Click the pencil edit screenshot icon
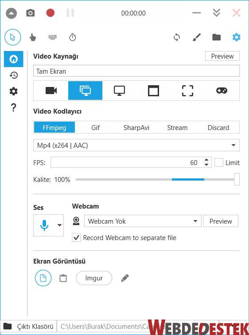Viewport: 249px width, 335px height. pyautogui.click(x=125, y=278)
